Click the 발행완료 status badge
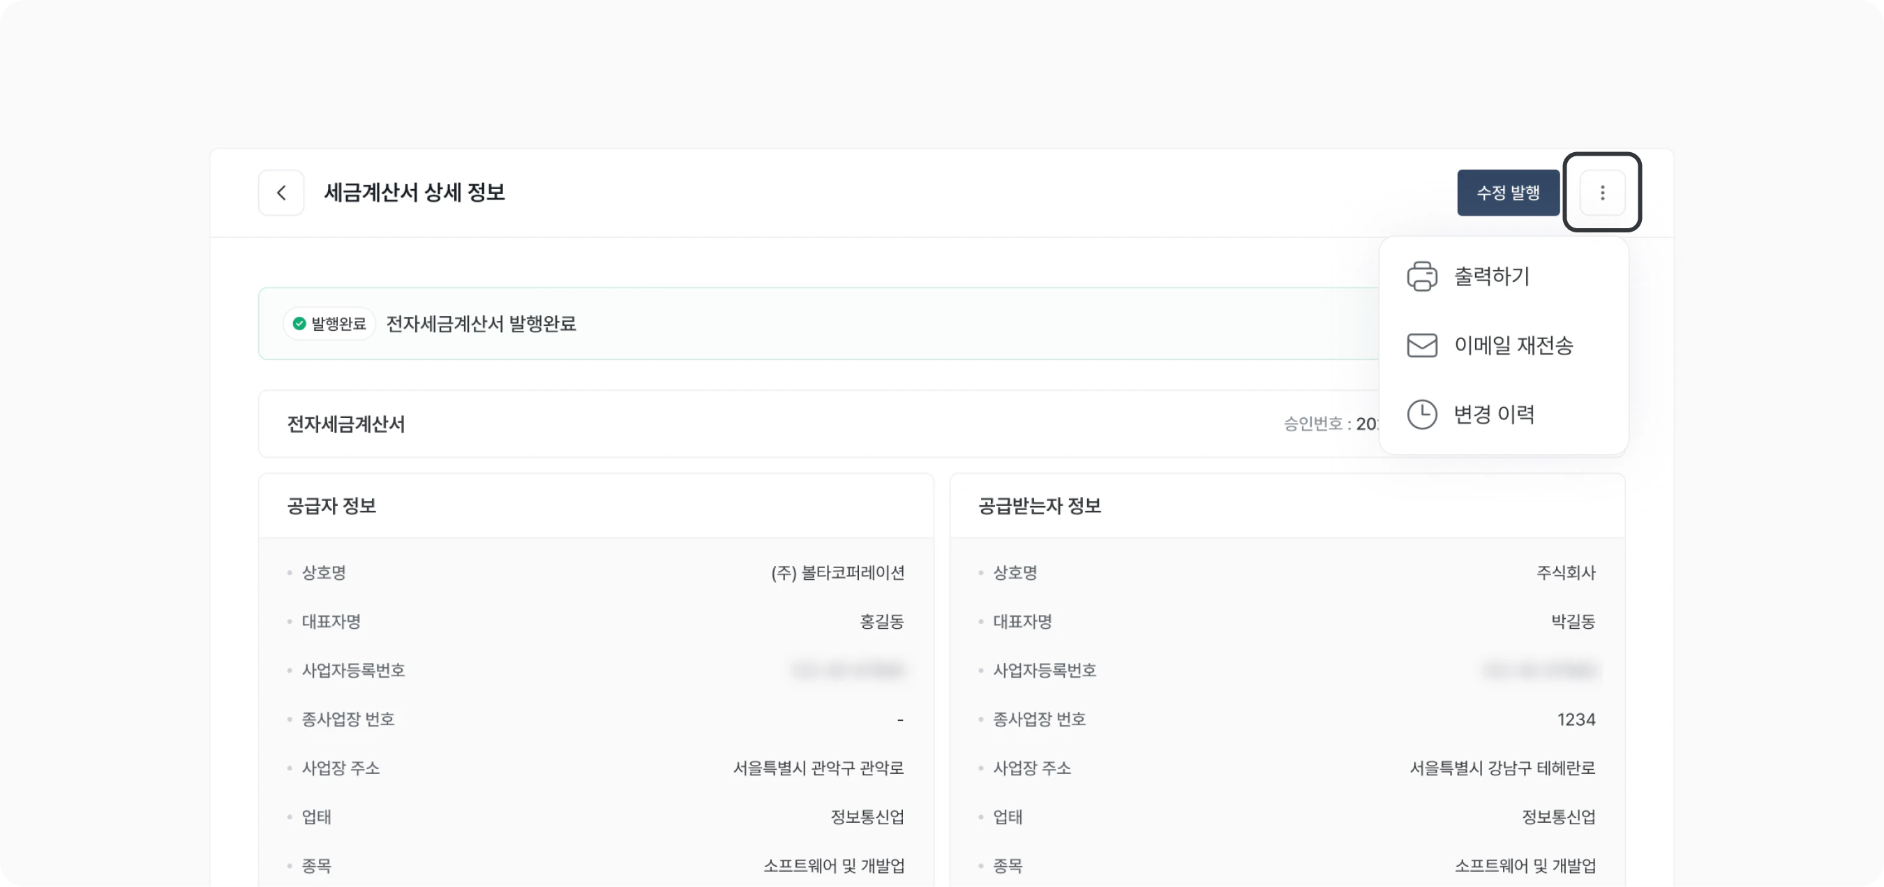Image resolution: width=1884 pixels, height=887 pixels. click(x=329, y=323)
